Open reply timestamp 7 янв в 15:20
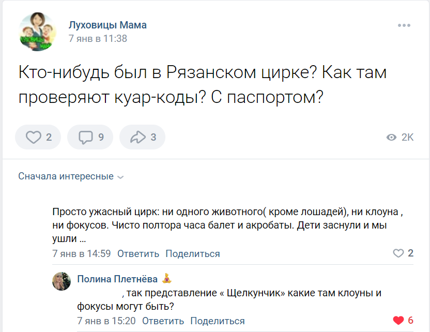The height and width of the screenshot is (332, 430). tap(106, 321)
